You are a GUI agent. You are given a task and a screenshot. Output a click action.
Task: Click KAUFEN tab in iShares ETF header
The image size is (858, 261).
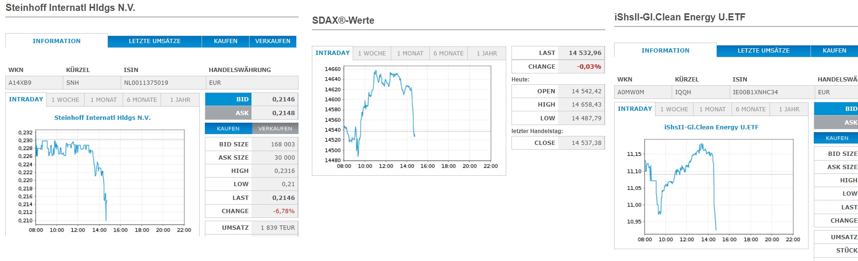[834, 51]
